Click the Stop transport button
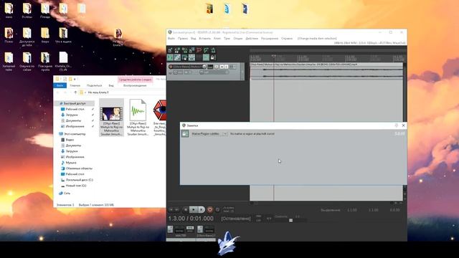Viewport: 459px width, 258px height. [186, 210]
